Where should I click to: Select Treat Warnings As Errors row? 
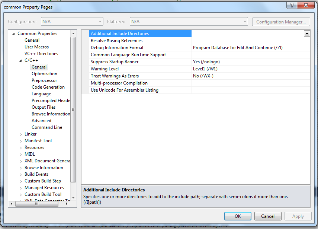coord(115,76)
